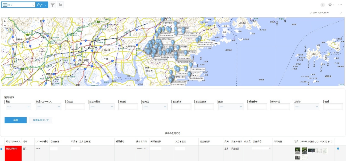The image size is (346, 161).
Task: Open the three-dot options menu
Action: click(x=340, y=5)
